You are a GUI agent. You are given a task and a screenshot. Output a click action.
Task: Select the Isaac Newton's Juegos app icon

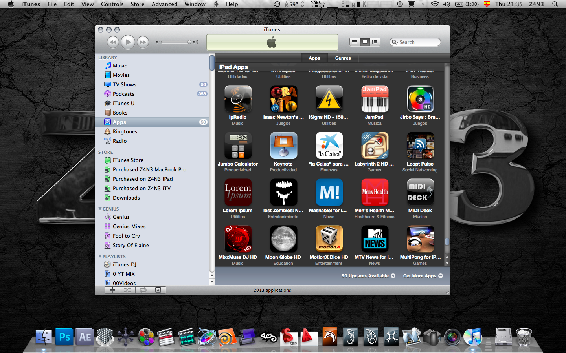[283, 99]
